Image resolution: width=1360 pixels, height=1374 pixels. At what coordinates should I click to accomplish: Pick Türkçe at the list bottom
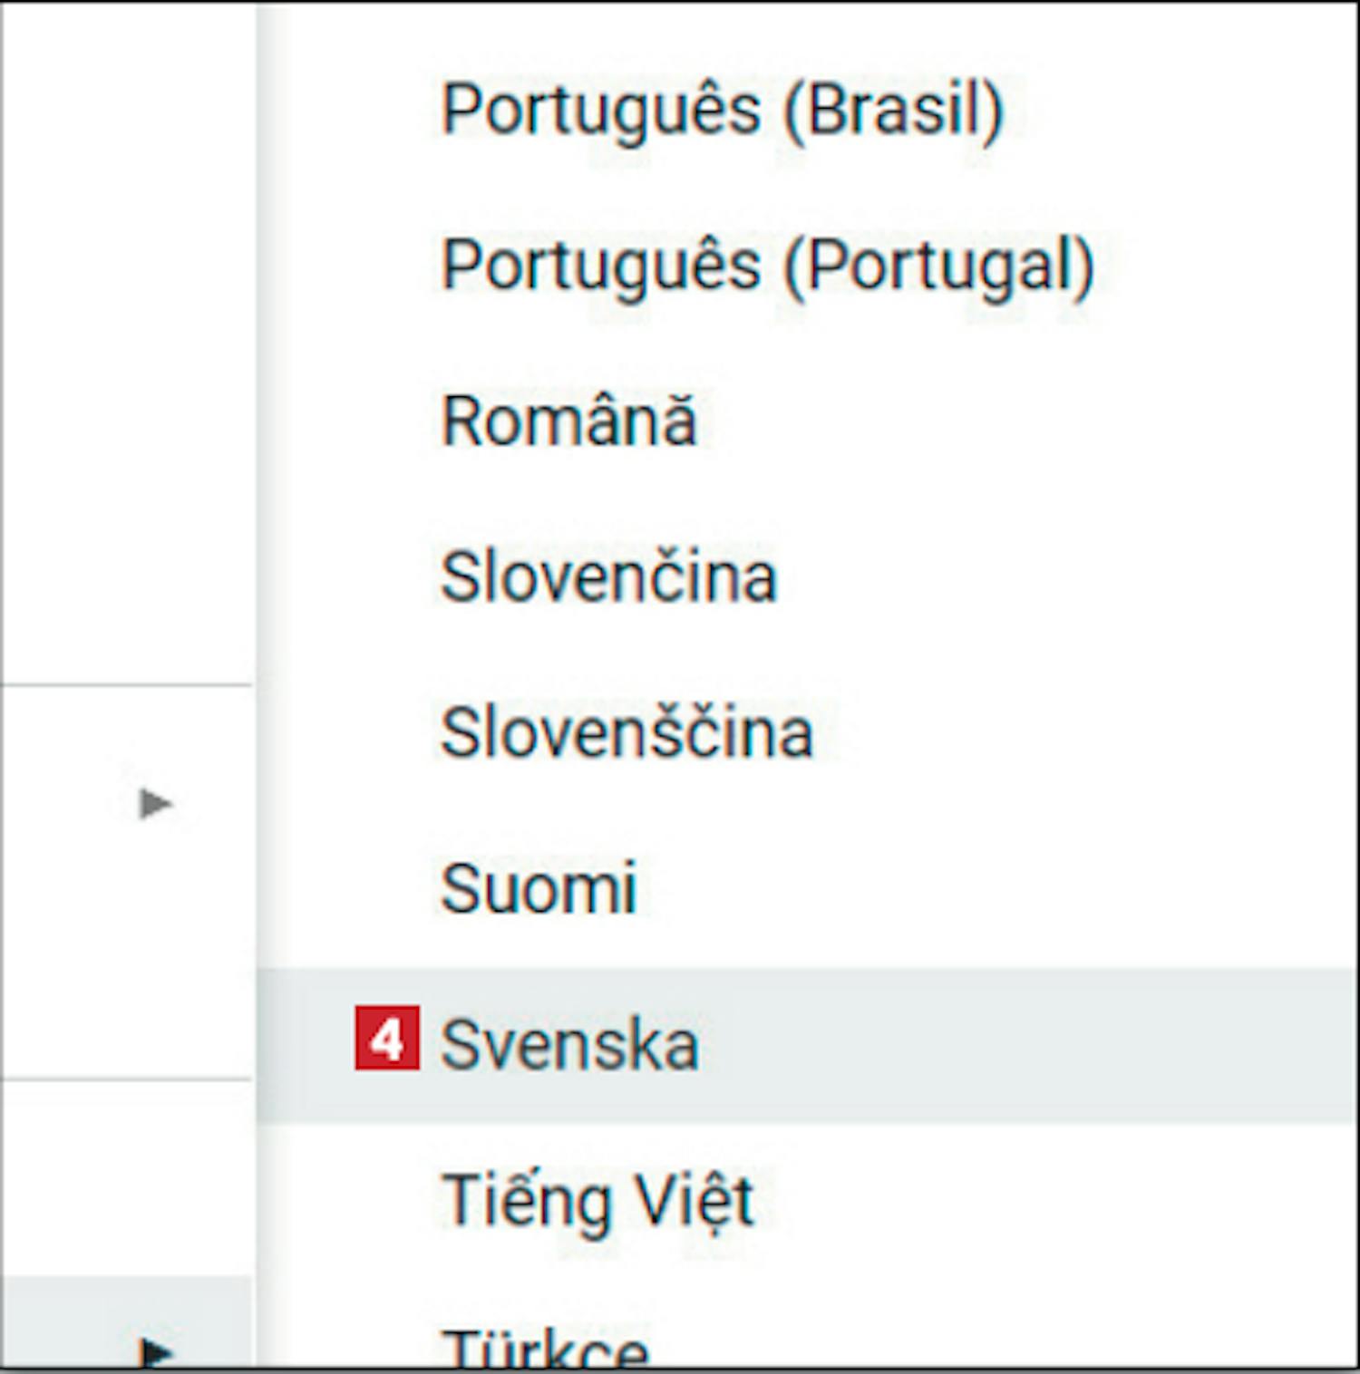tap(545, 1350)
